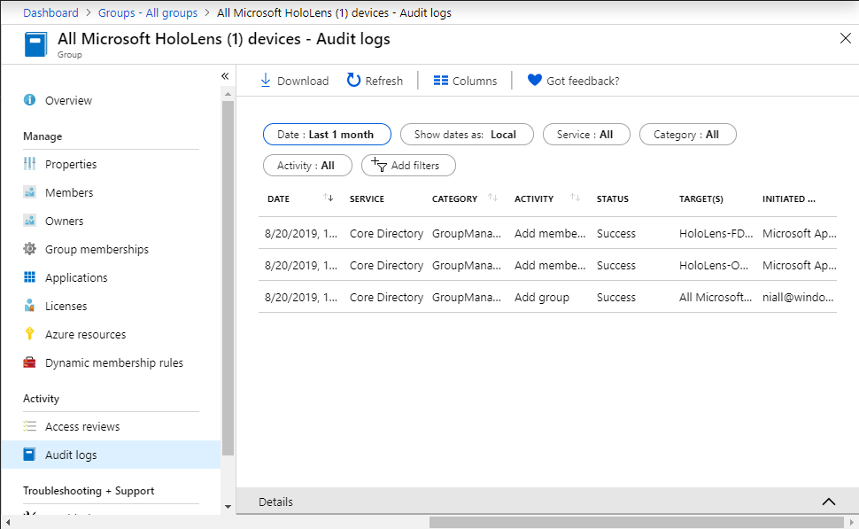Click the Audit logs book icon in sidebar
Image resolution: width=859 pixels, height=529 pixels.
(x=29, y=455)
